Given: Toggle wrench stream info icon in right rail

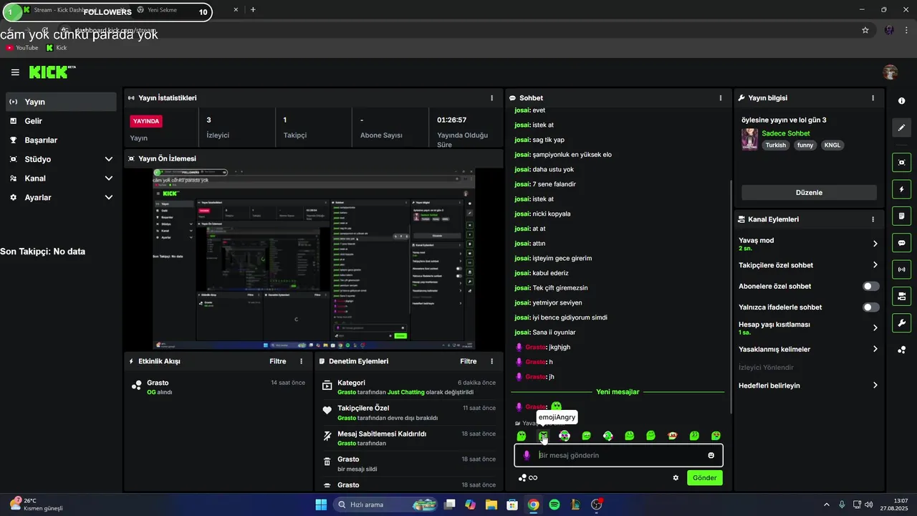Looking at the screenshot, I should (x=902, y=322).
